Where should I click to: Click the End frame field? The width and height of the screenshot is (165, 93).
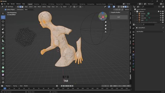tap(126, 86)
